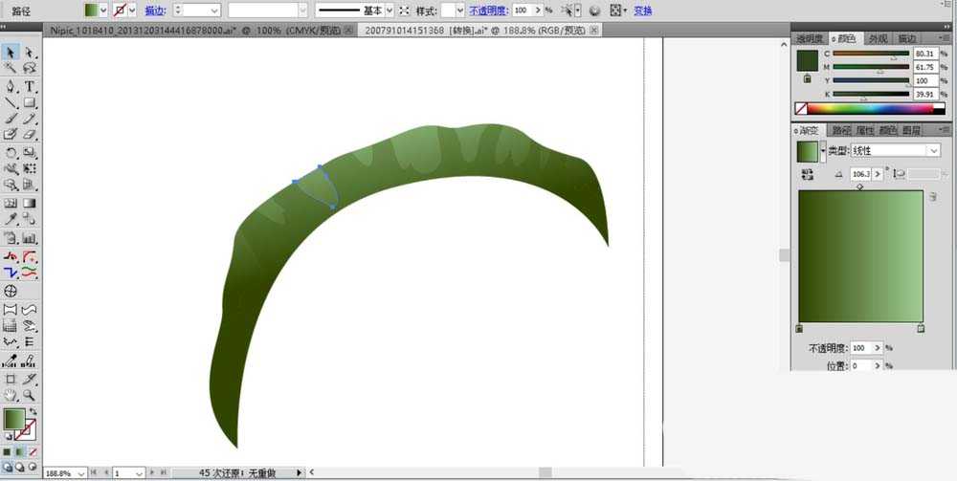The image size is (957, 481).
Task: Switch to the 外观 panel tab
Action: click(878, 39)
